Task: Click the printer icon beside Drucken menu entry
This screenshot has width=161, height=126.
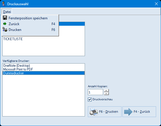Action: click(5, 29)
